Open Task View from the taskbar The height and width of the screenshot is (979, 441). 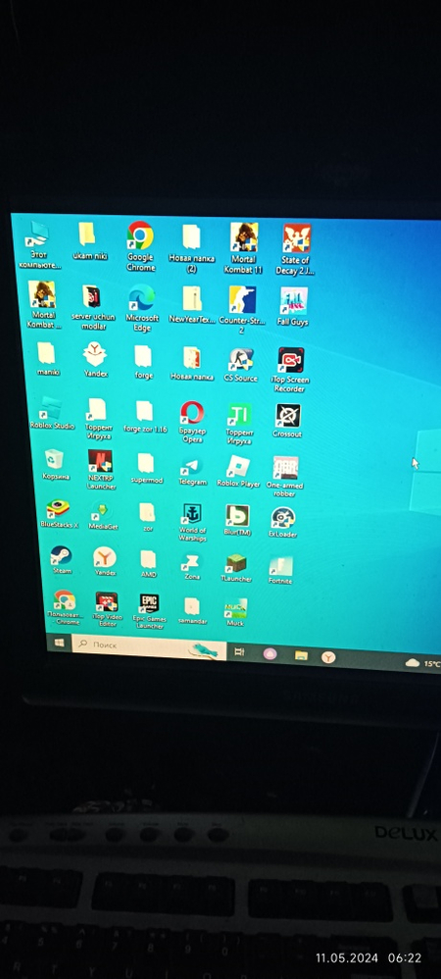coord(239,652)
